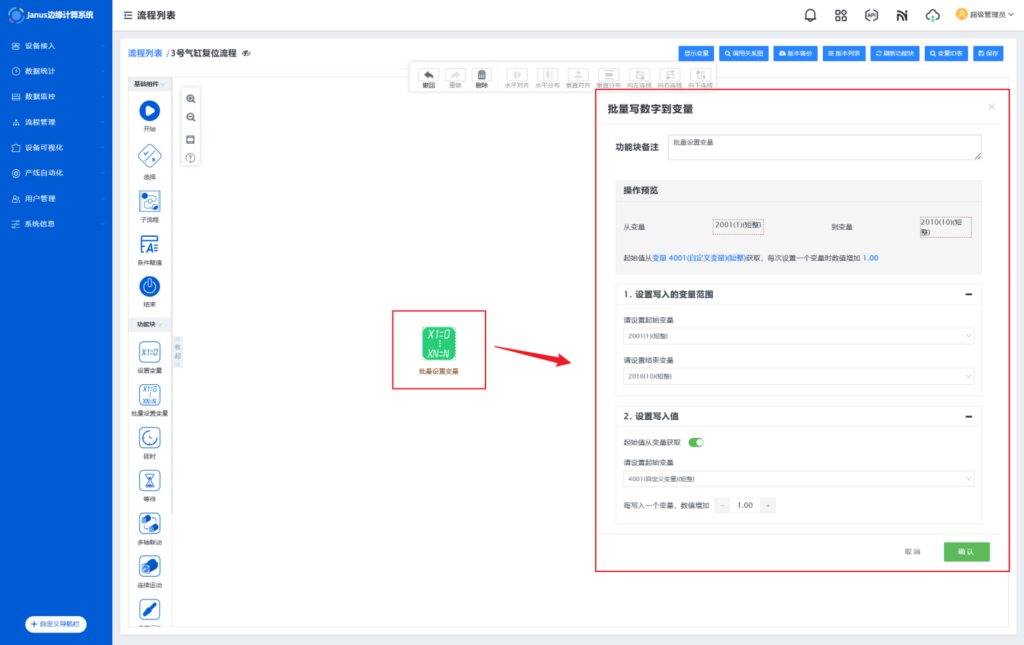The image size is (1024, 645).
Task: Collapse the 收起 component panel handle
Action: click(178, 352)
